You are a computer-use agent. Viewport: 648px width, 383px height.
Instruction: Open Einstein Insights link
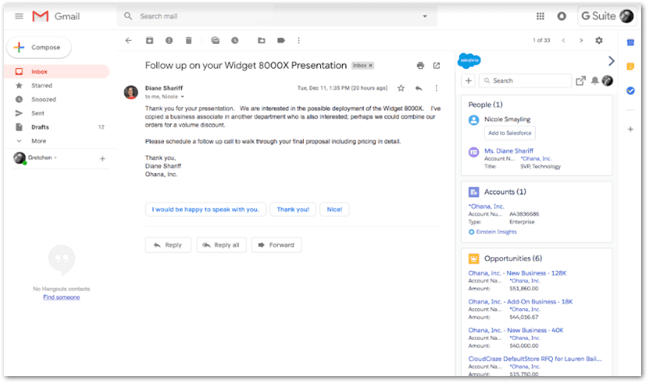pyautogui.click(x=496, y=232)
